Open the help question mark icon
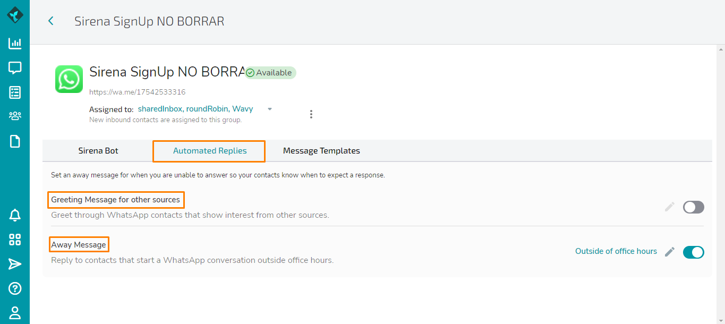This screenshot has height=324, width=725. pos(15,288)
